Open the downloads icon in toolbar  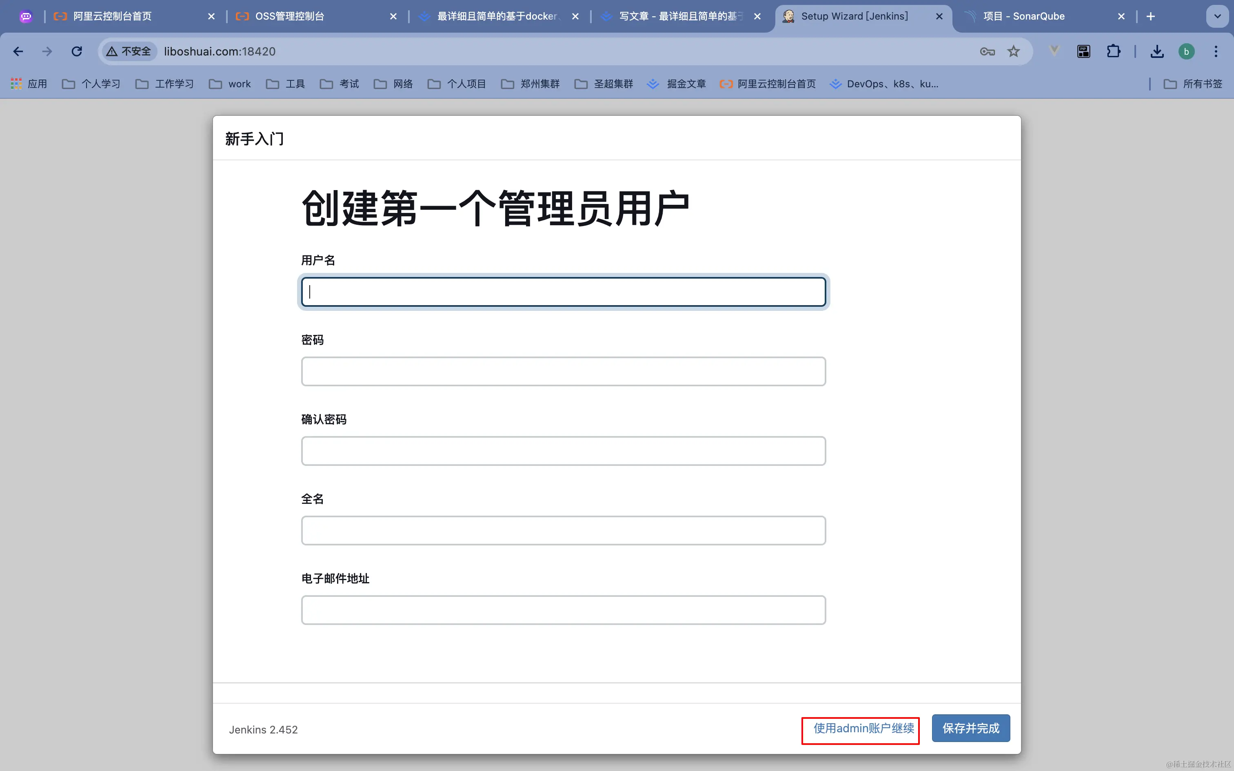coord(1157,51)
